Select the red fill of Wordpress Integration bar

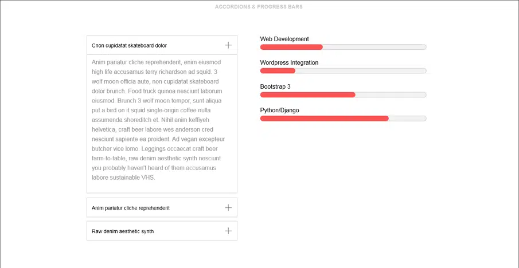[278, 71]
